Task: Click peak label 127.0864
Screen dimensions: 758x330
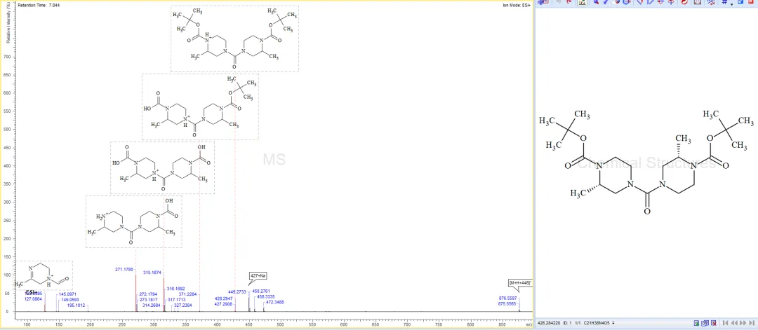Action: [33, 299]
